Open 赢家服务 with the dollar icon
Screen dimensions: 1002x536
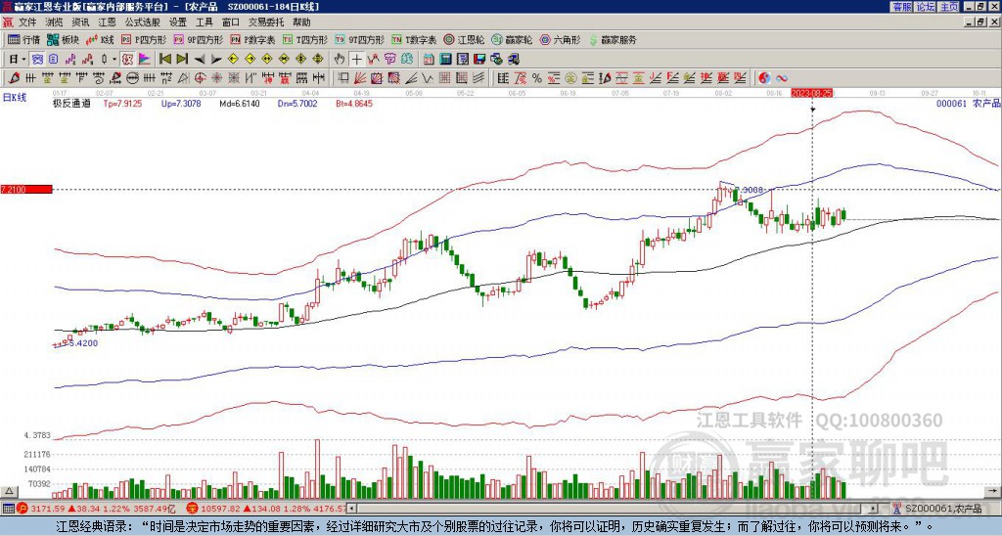click(x=613, y=39)
